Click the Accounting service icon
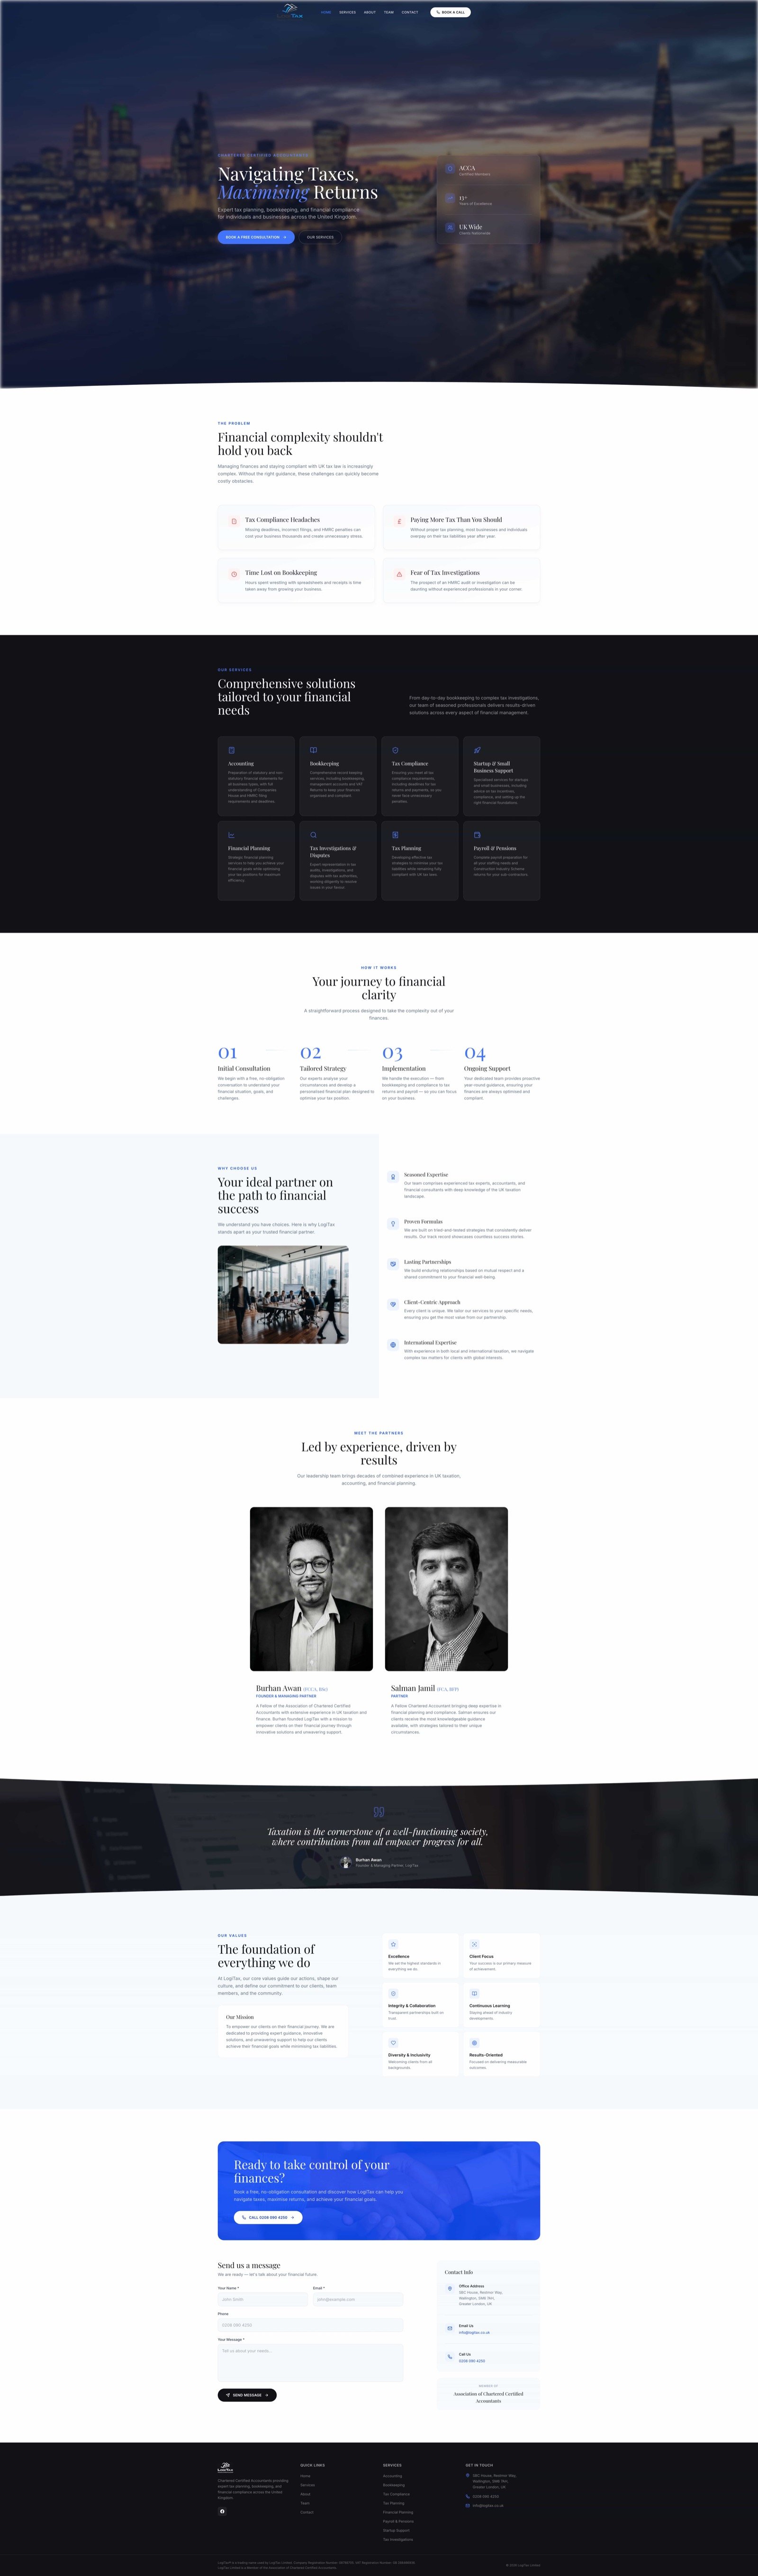The width and height of the screenshot is (758, 2576). point(231,749)
